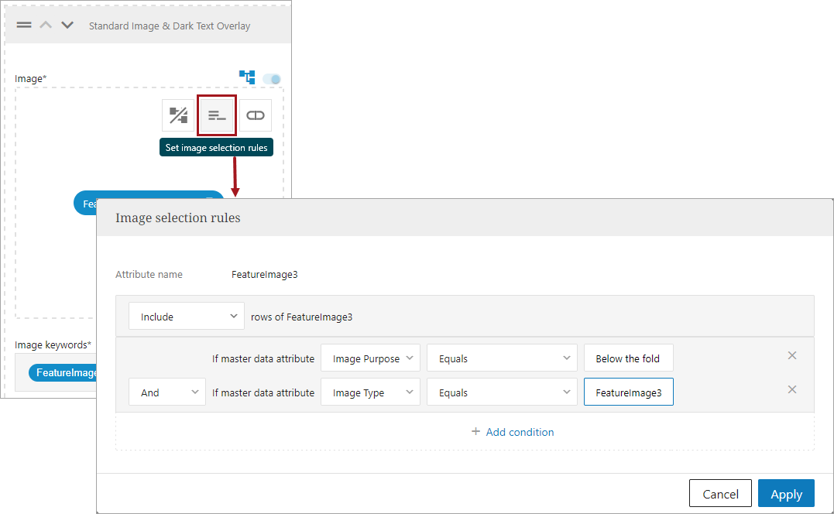The image size is (834, 514).
Task: Move section down with the down chevron
Action: pyautogui.click(x=67, y=26)
